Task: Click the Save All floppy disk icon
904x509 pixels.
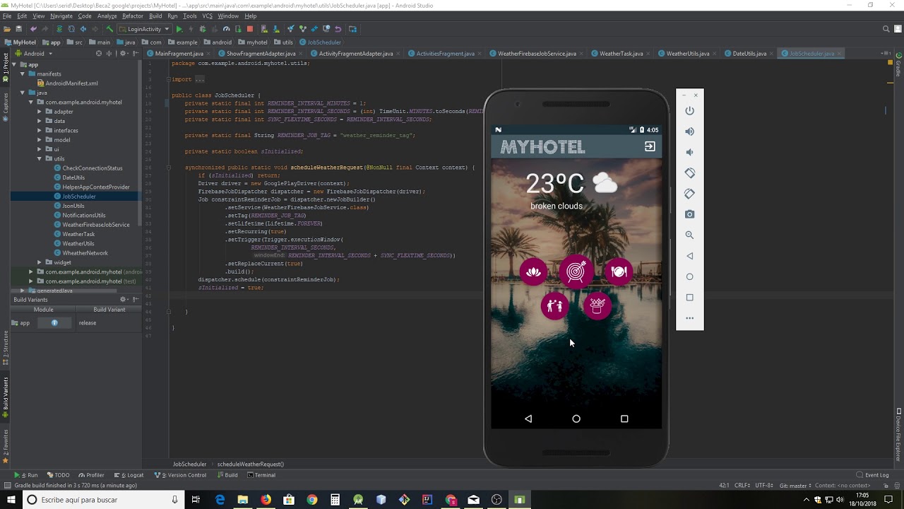Action: [x=19, y=29]
